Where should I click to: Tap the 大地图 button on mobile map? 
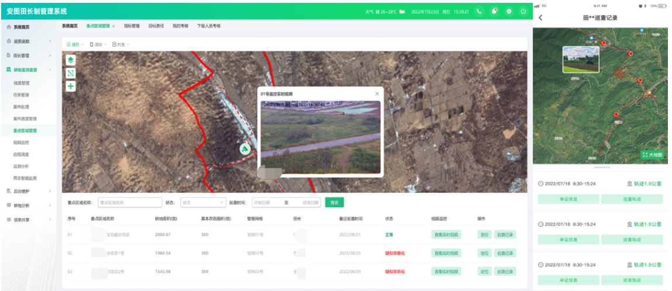[652, 155]
